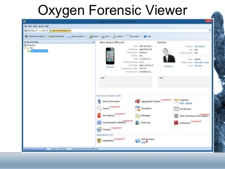Click the device note box below iPhone details
Viewport: 225px width, 169px height.
(x=126, y=82)
